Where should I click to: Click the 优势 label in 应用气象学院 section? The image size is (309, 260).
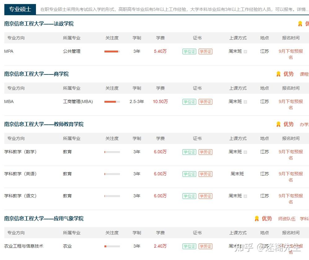(x=267, y=218)
